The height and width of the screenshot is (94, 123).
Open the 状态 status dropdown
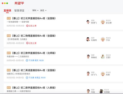(43, 11)
